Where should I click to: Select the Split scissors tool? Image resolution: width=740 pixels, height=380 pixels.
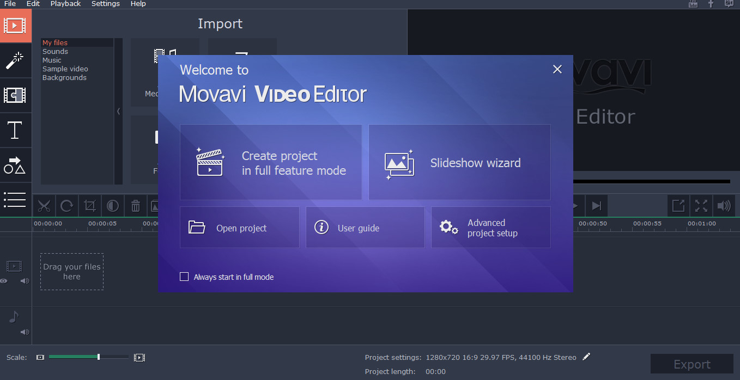pyautogui.click(x=44, y=206)
